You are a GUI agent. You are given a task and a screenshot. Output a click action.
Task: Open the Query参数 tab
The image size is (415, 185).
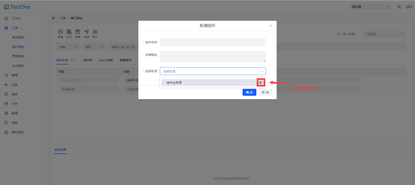point(106,60)
